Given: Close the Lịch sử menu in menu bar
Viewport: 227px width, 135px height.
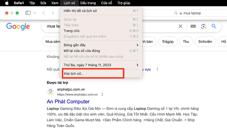Looking at the screenshot, I should 70,3.
